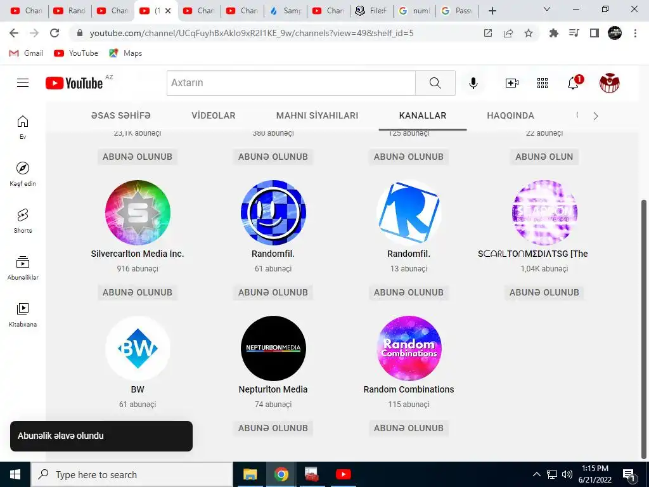Share this page using the share icon
This screenshot has height=487, width=649.
[x=508, y=33]
